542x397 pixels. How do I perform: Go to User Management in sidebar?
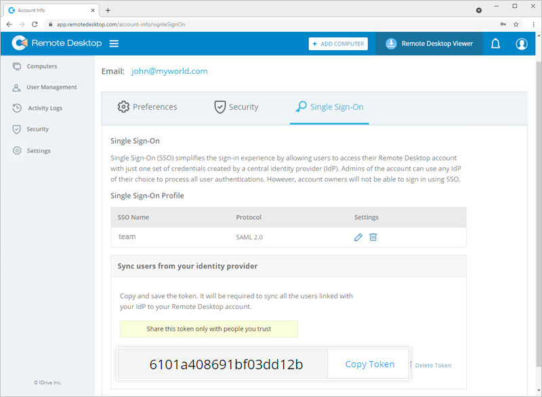pyautogui.click(x=51, y=87)
